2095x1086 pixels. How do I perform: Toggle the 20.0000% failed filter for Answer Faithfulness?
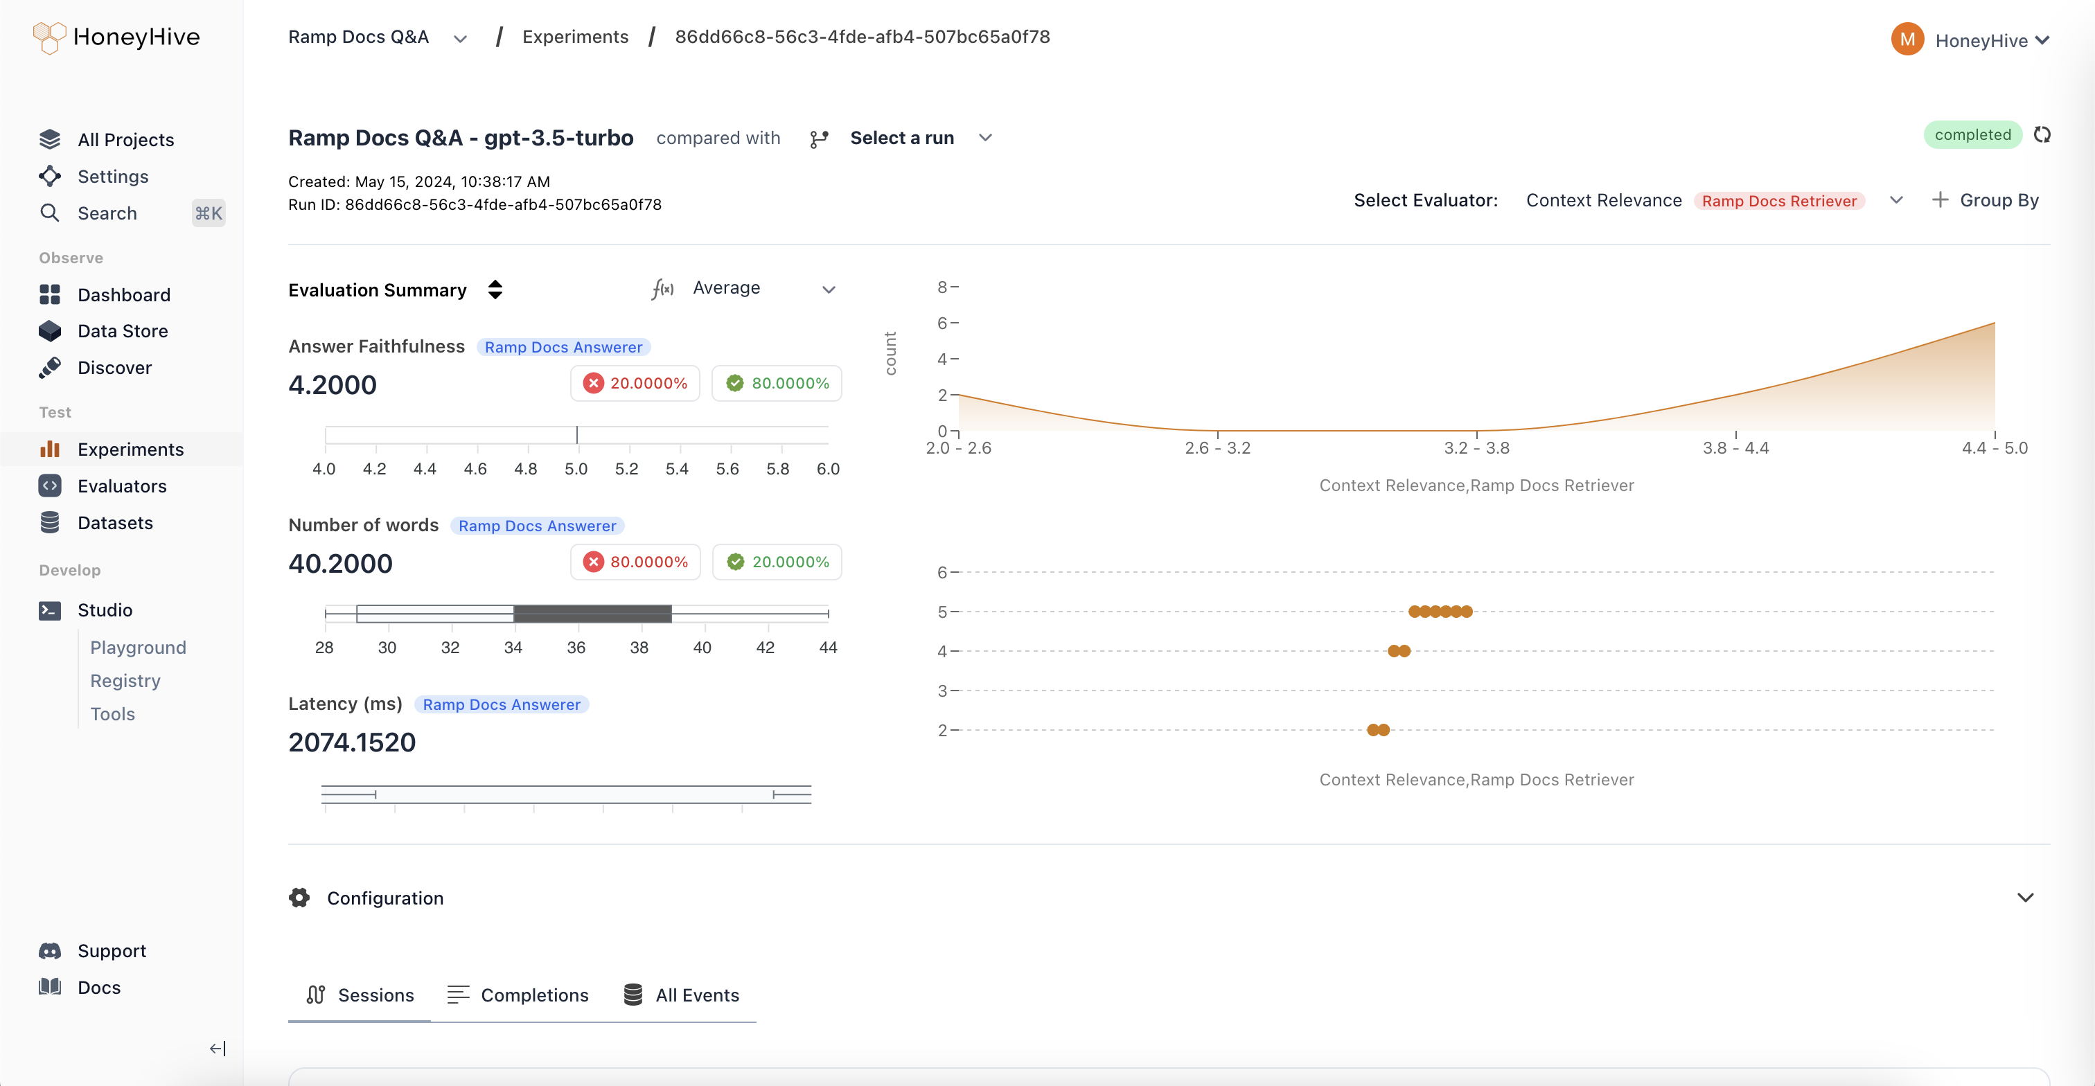tap(635, 383)
